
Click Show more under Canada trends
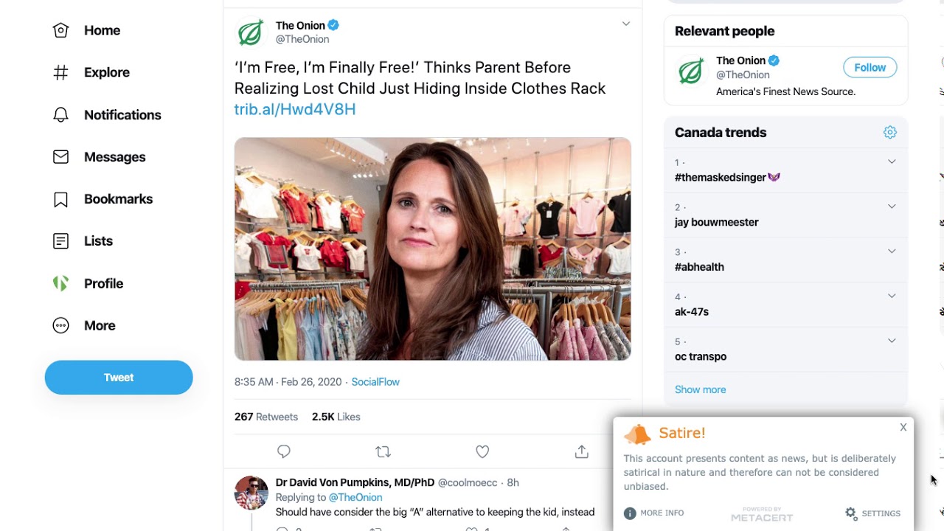click(x=700, y=389)
